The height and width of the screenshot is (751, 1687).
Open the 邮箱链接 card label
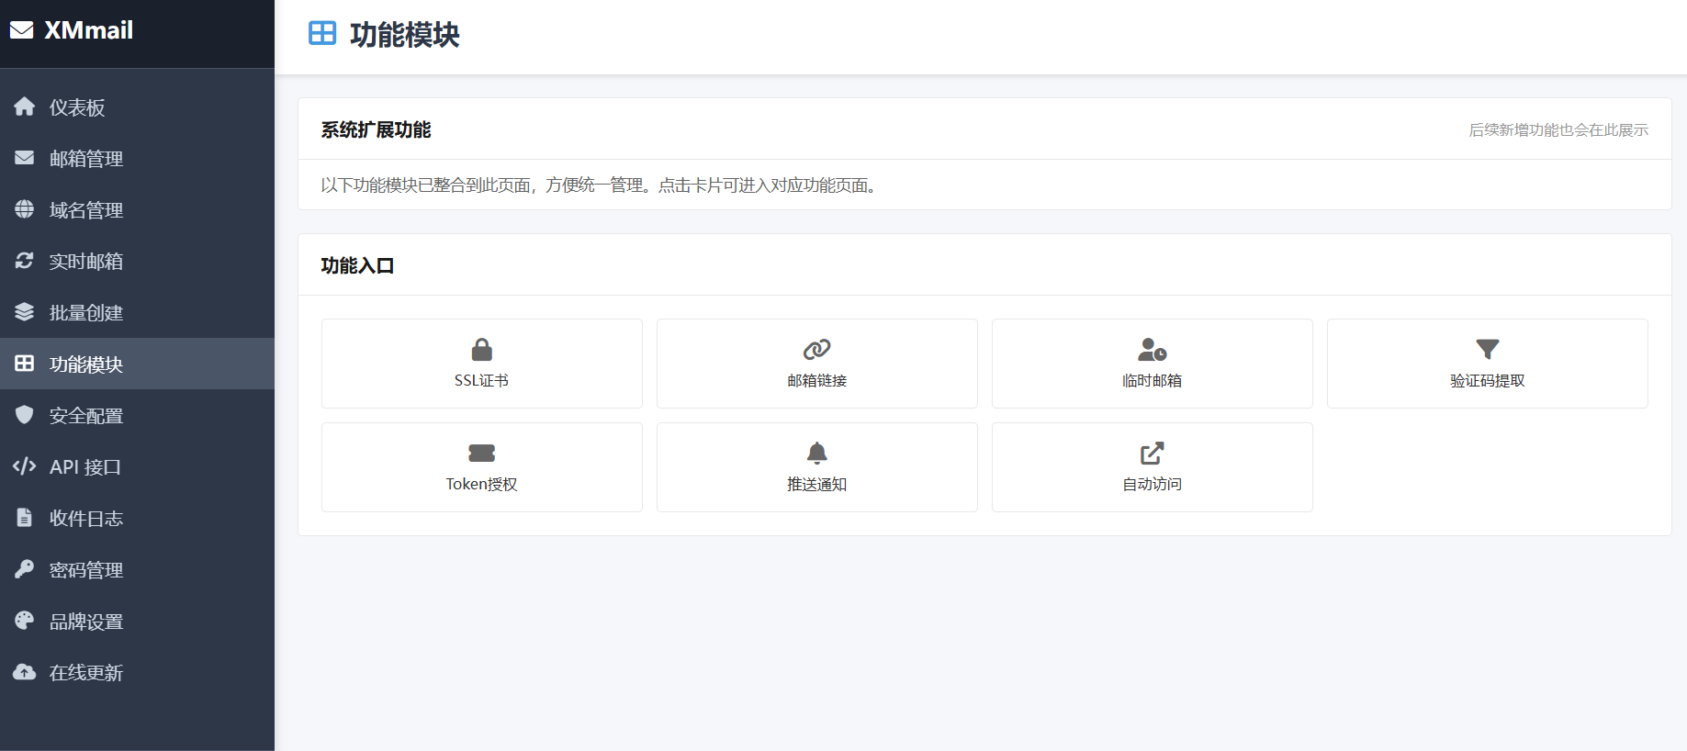pos(817,380)
